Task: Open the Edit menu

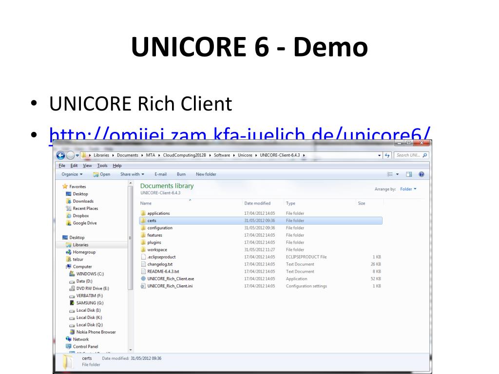Action: [x=74, y=166]
